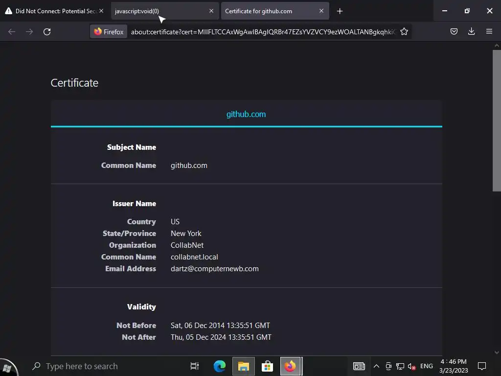Close the Certificate for github.com tab
Viewport: 501px width, 376px height.
(x=321, y=11)
